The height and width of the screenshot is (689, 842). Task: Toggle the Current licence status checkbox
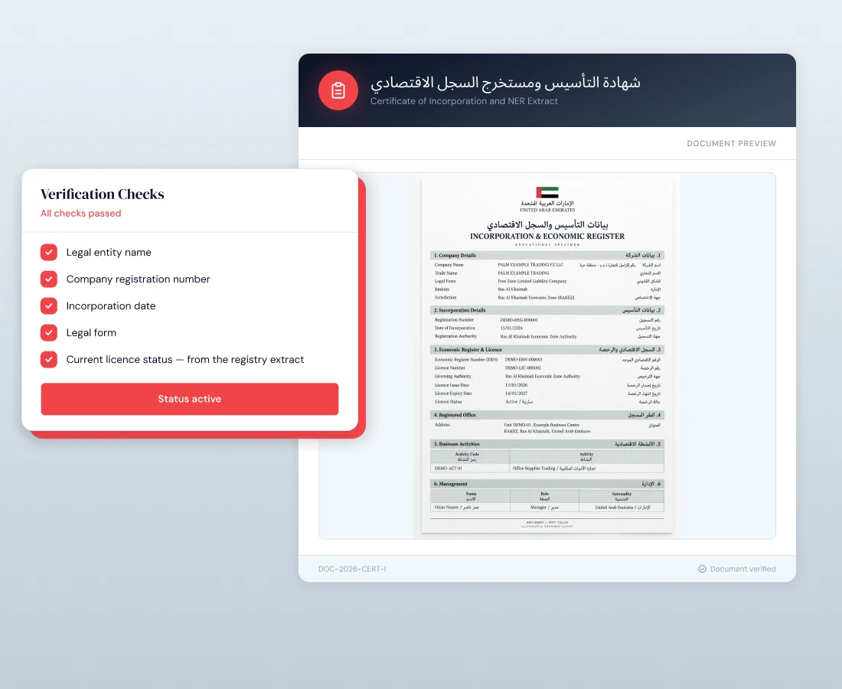coord(49,359)
